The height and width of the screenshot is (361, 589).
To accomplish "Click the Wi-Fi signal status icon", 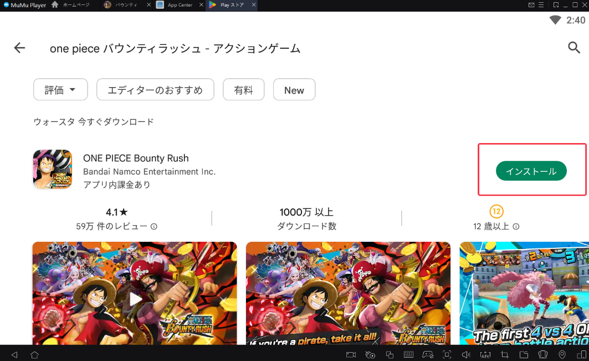I will click(555, 20).
